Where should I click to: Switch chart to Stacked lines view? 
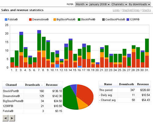pyautogui.click(x=131, y=10)
